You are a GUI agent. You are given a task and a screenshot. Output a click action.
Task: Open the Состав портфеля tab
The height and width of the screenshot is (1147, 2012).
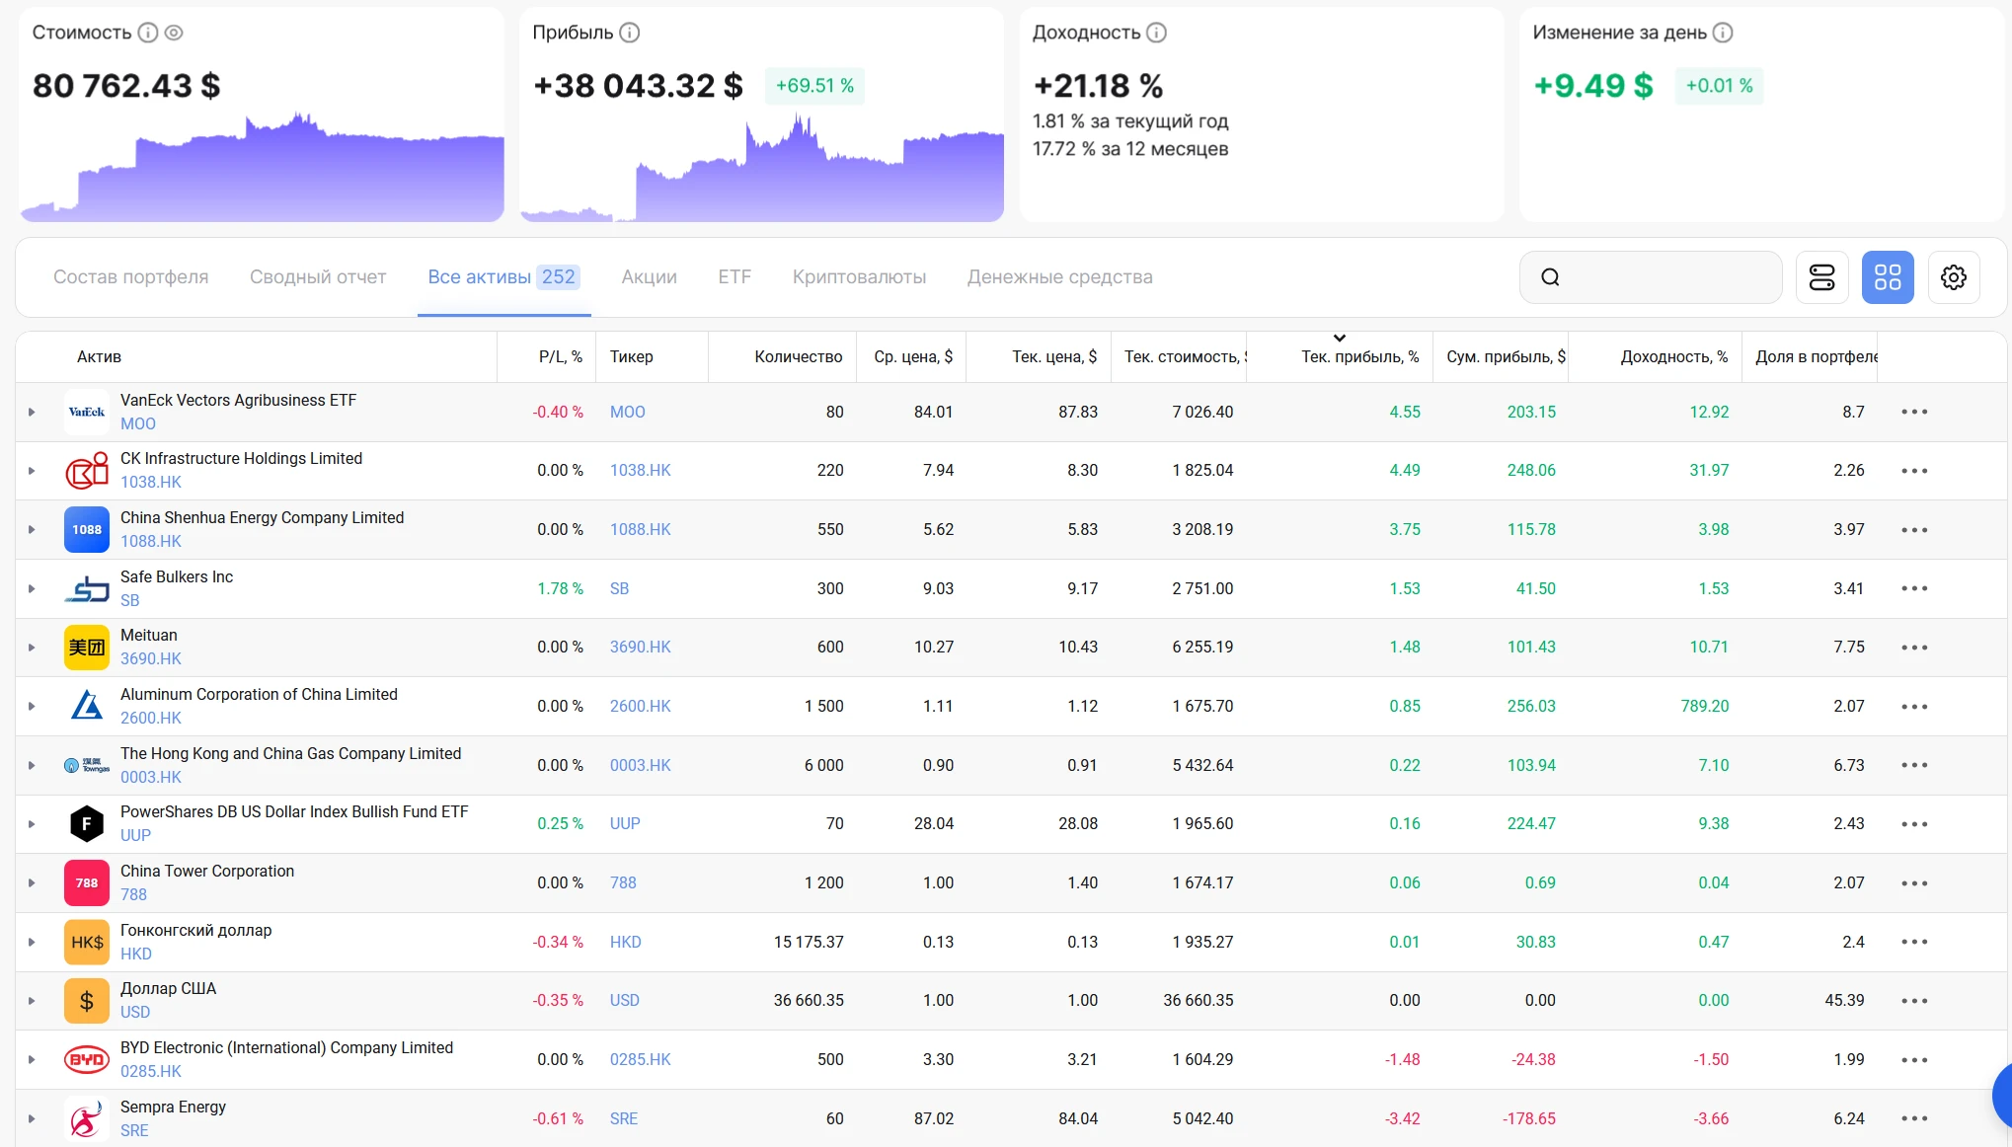click(x=131, y=277)
